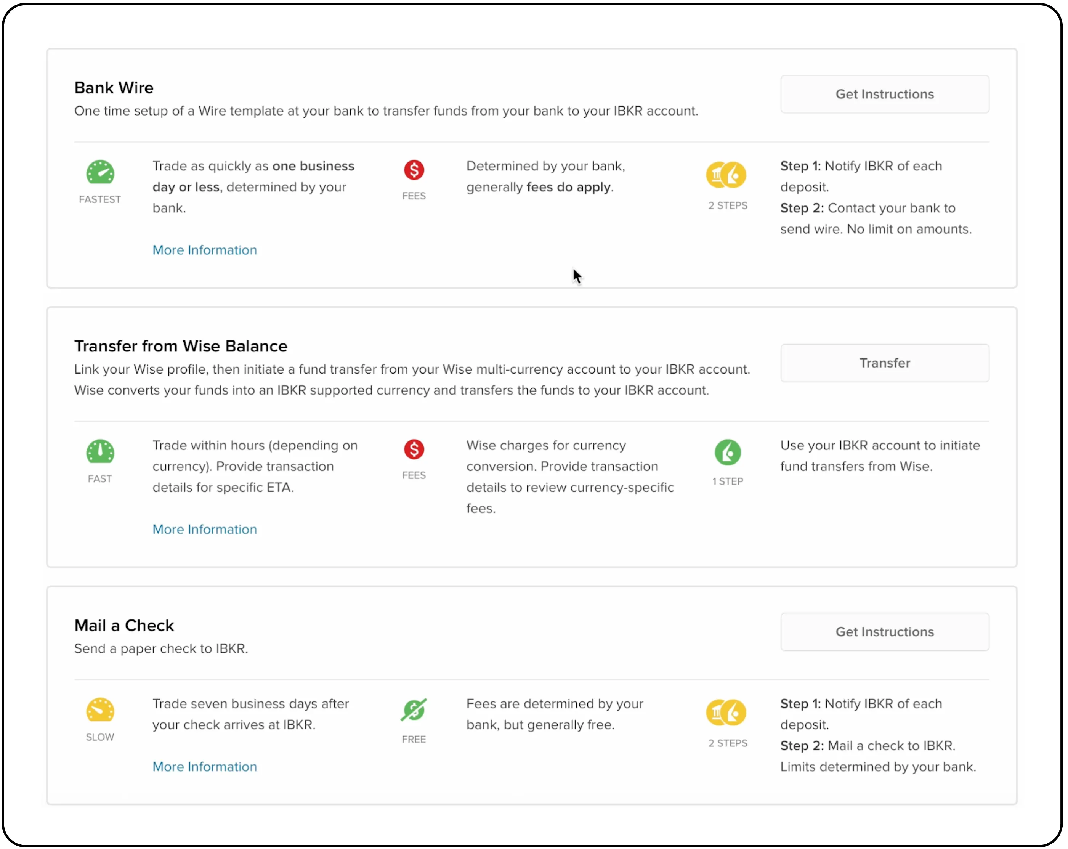Click Bank Wire red dollar FEES icon
Viewport: 1068px width, 849px height.
pyautogui.click(x=414, y=170)
